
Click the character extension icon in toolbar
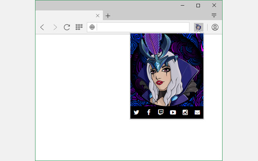[x=198, y=27]
